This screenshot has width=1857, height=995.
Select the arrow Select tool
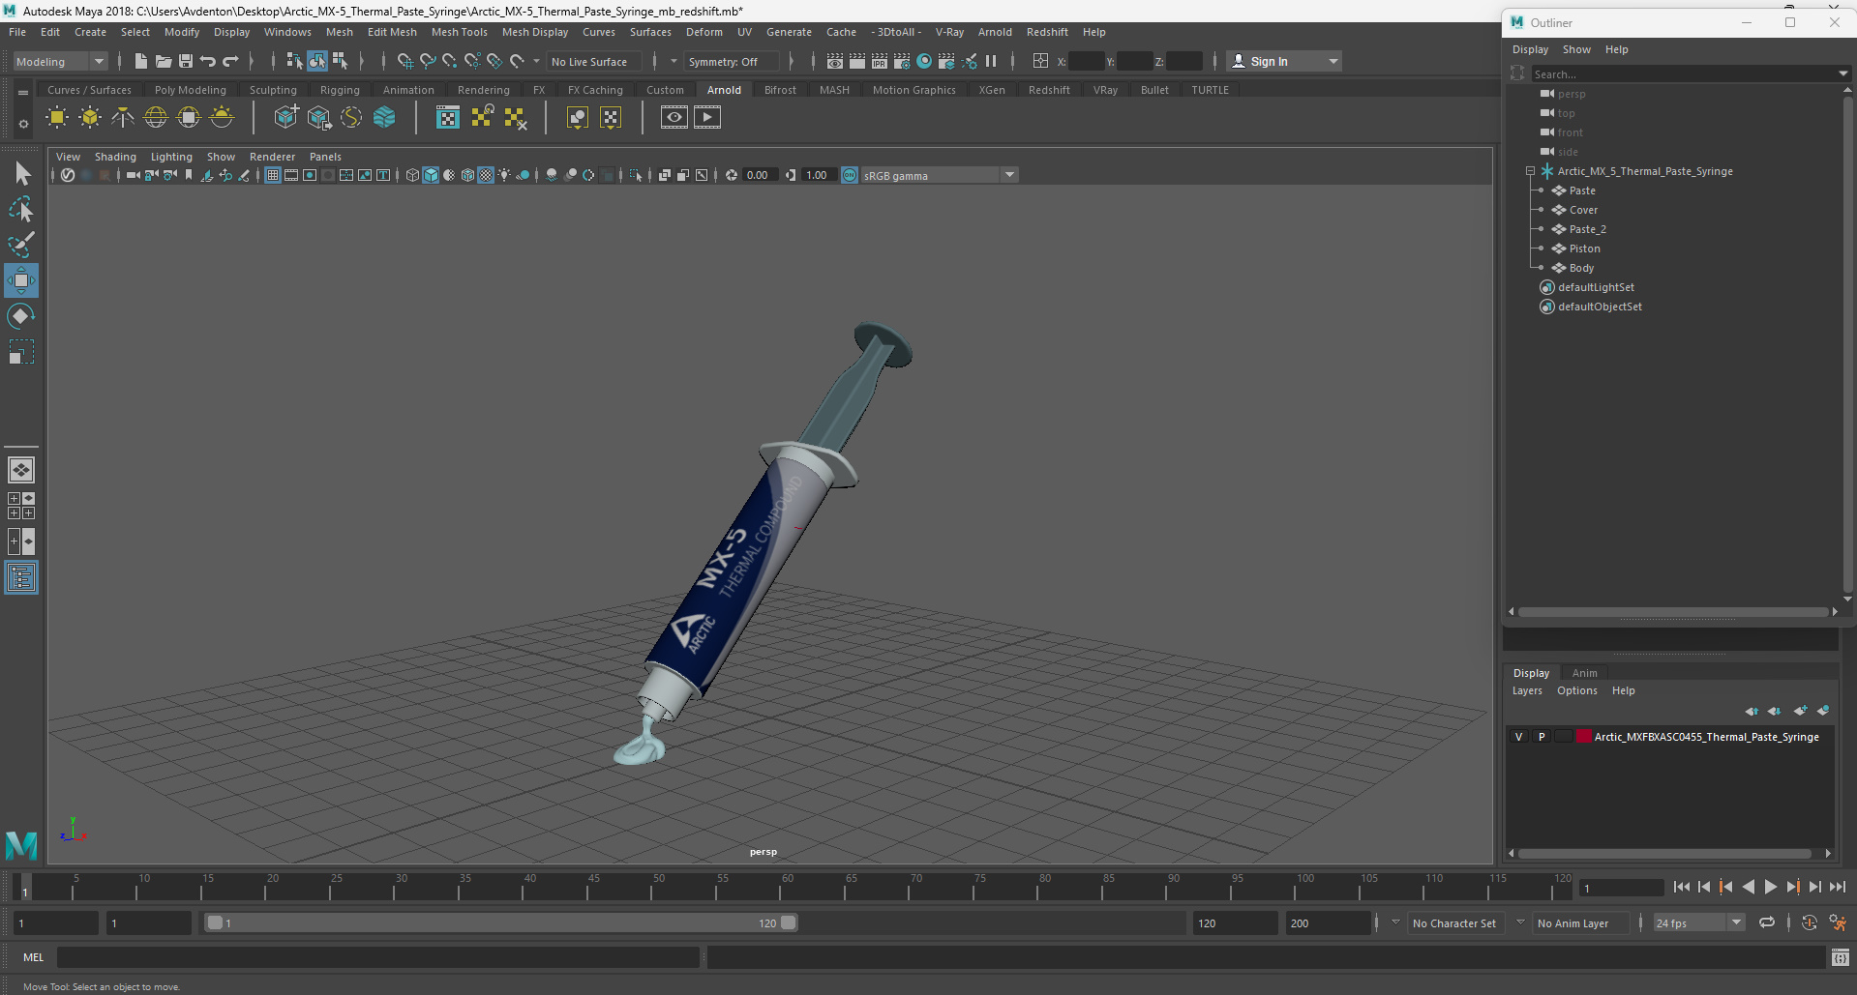(21, 174)
